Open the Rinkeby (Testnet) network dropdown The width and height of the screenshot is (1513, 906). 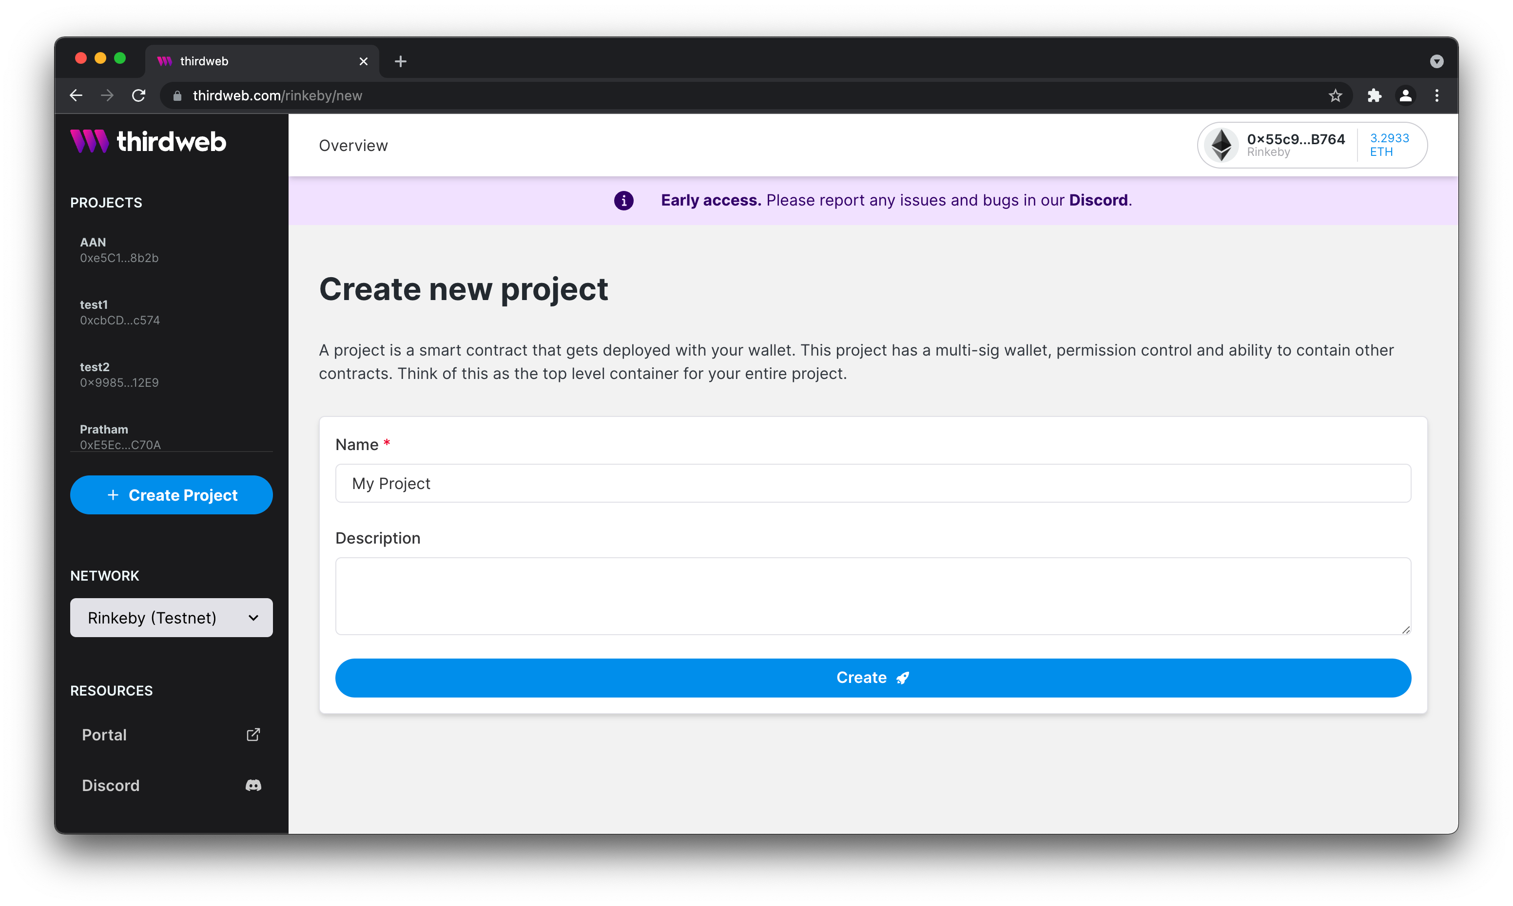(171, 617)
